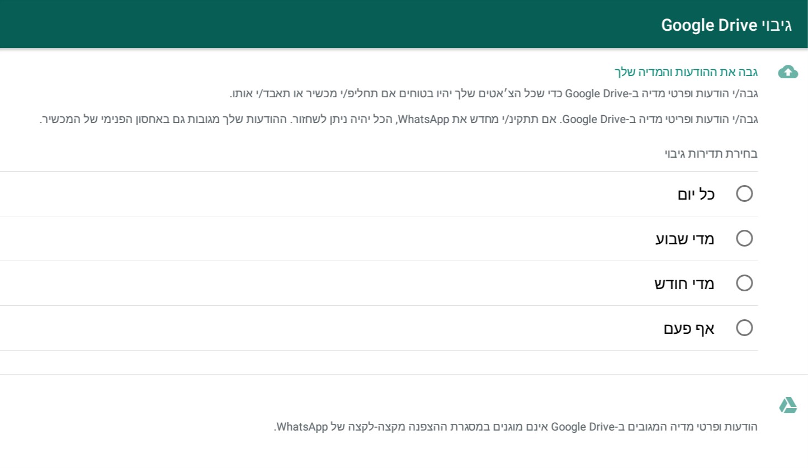Click the 'כל יום' option text
Viewport: 808px width, 468px height.
click(x=696, y=194)
